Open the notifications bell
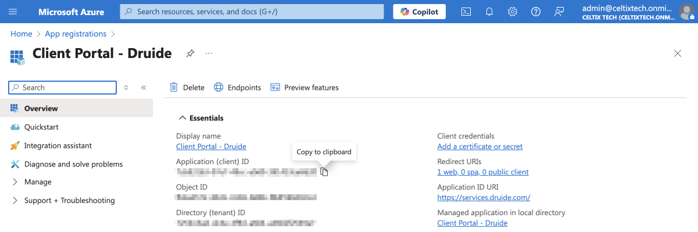 click(x=489, y=12)
